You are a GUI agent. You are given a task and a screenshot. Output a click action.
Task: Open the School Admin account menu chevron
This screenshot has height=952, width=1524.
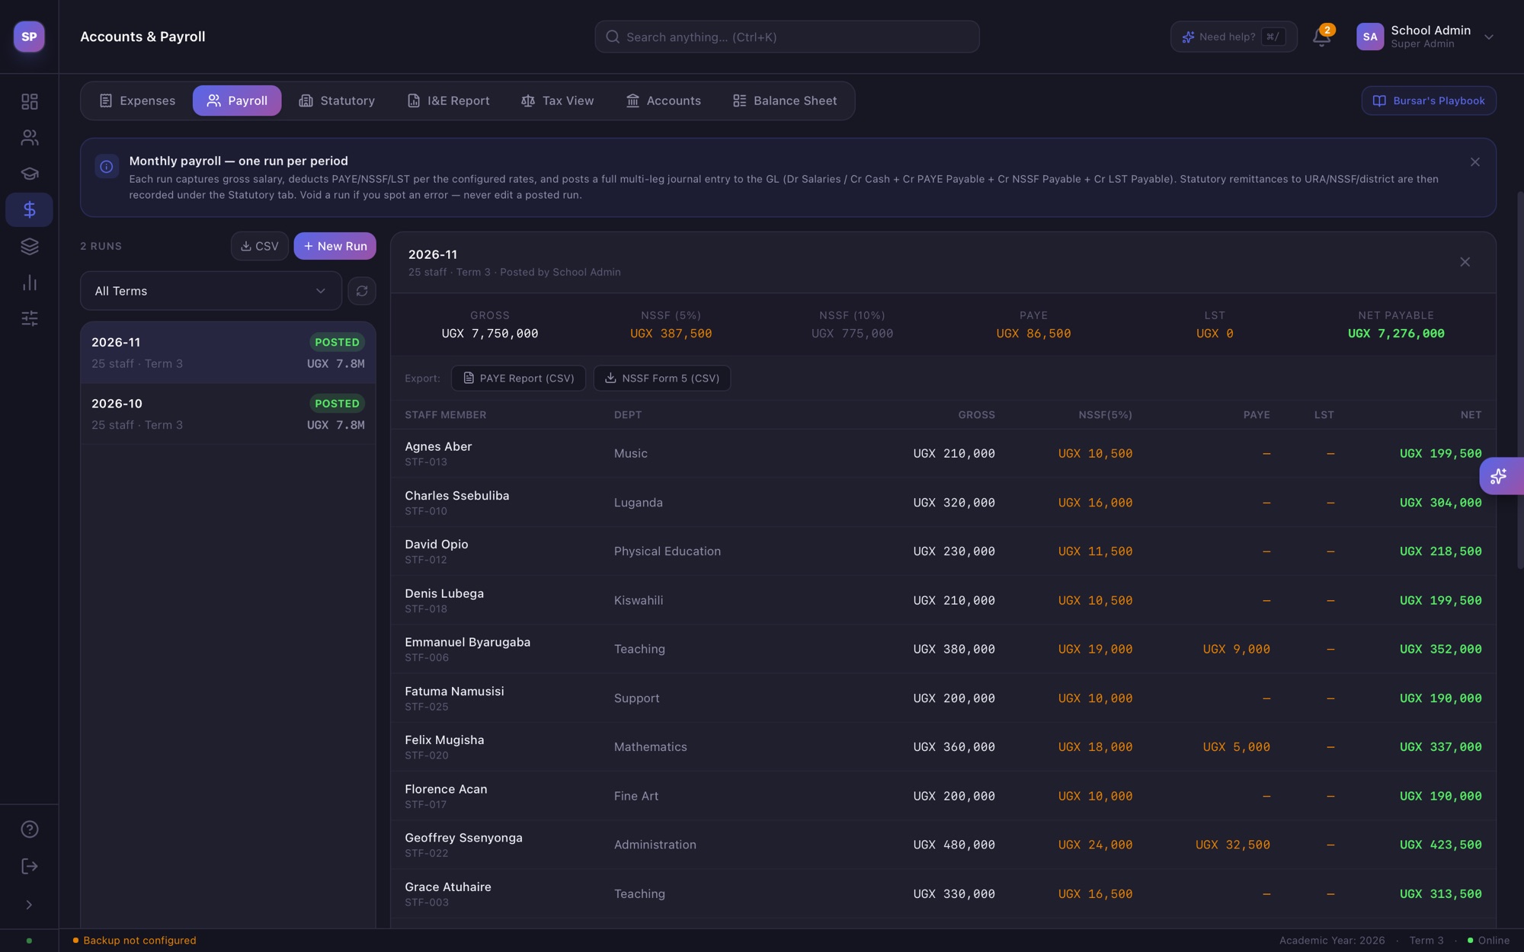[x=1489, y=37]
